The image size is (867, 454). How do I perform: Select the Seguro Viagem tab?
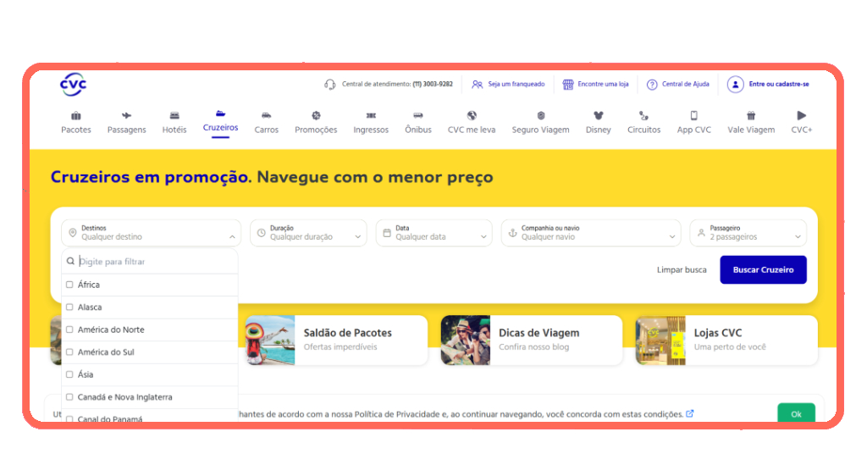541,123
